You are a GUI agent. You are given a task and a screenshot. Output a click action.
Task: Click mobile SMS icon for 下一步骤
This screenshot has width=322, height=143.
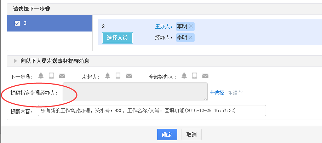point(51,75)
